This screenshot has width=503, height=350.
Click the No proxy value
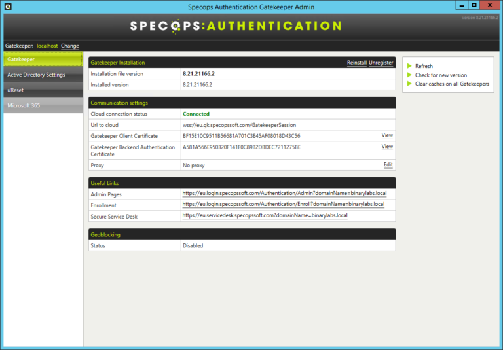[193, 166]
